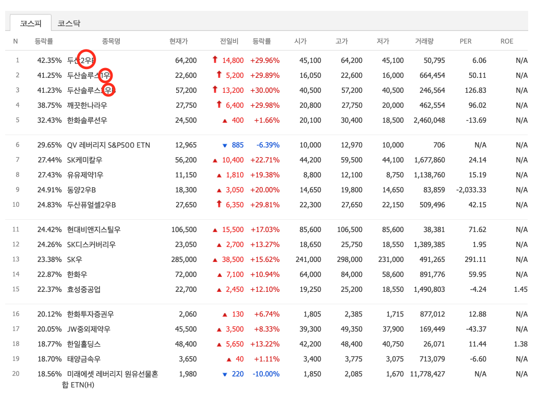Click red up triangle beside 400

(x=225, y=121)
